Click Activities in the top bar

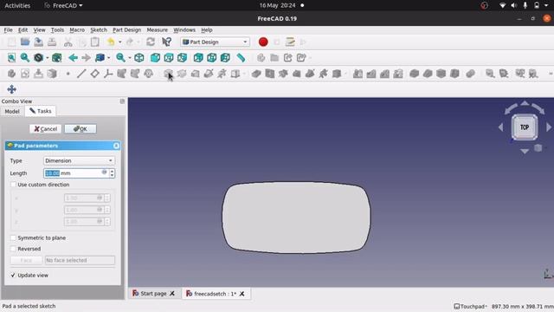point(17,5)
